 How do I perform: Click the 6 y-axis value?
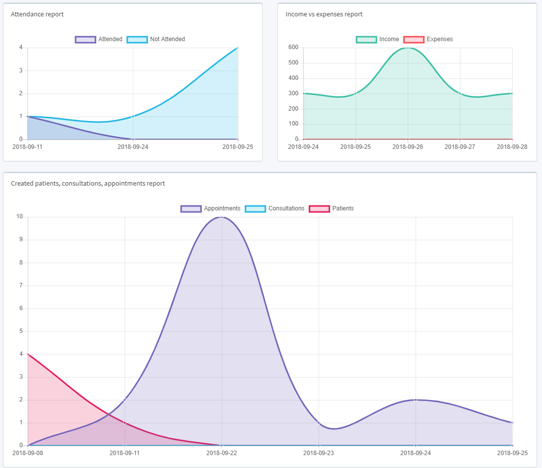[21, 308]
